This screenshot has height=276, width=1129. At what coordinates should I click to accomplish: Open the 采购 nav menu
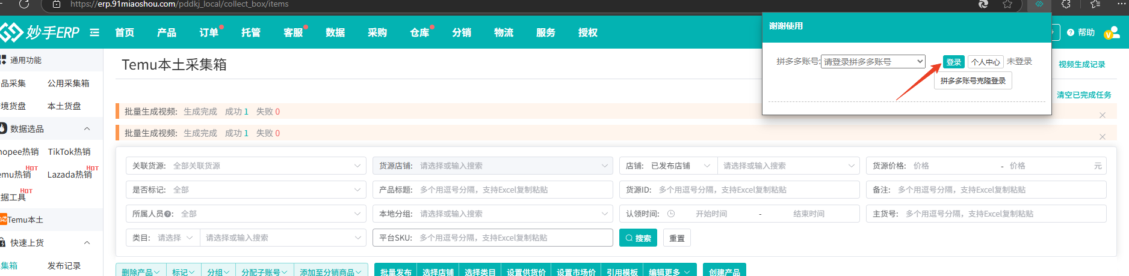pyautogui.click(x=377, y=32)
